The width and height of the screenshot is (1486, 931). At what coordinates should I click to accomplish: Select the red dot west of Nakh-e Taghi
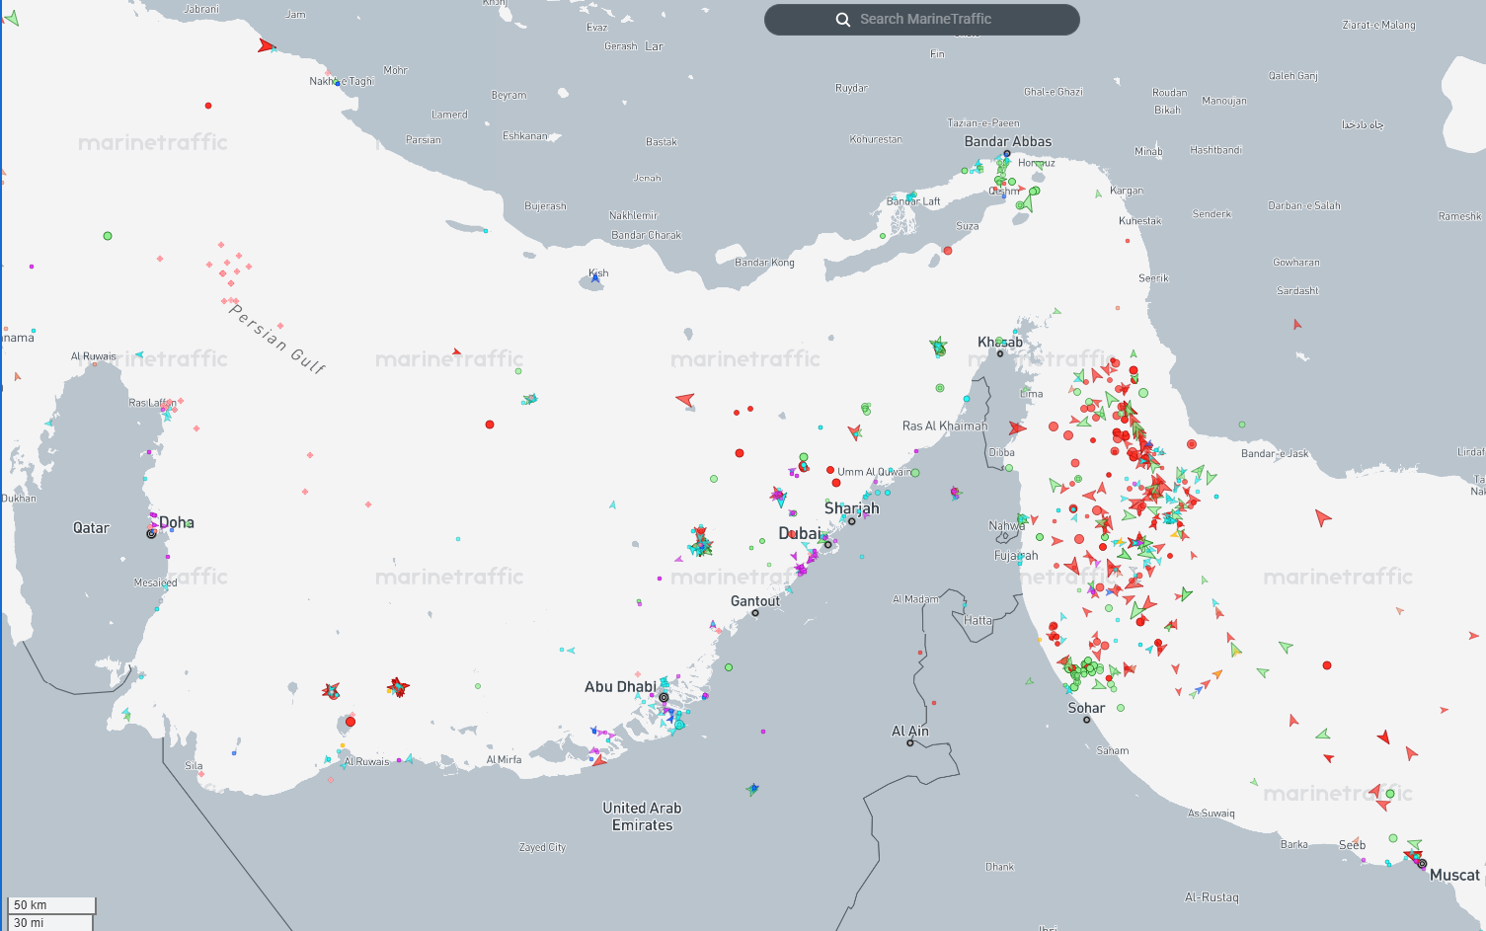click(208, 106)
